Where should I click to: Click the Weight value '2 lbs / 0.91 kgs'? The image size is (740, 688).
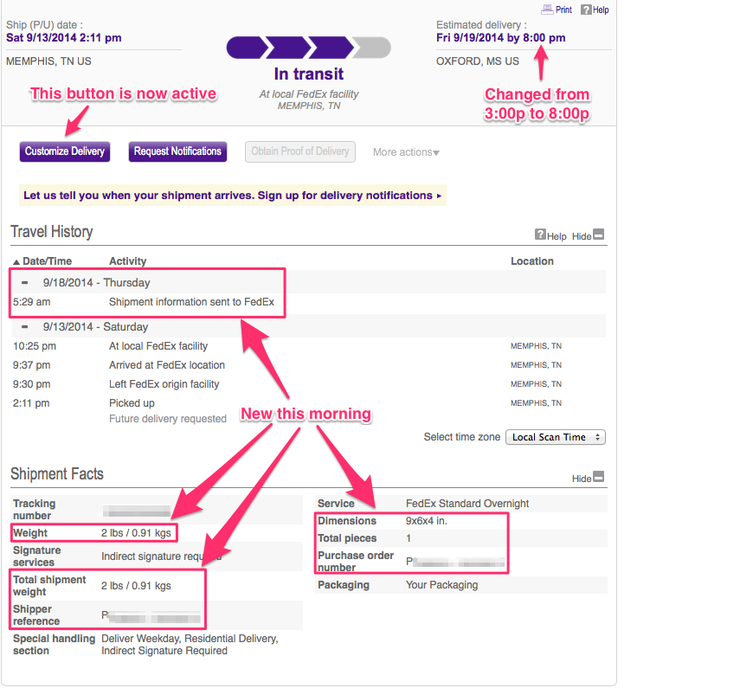coord(136,533)
